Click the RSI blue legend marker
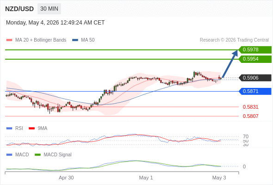Viewport: 273px width, 185px height. pos(9,129)
